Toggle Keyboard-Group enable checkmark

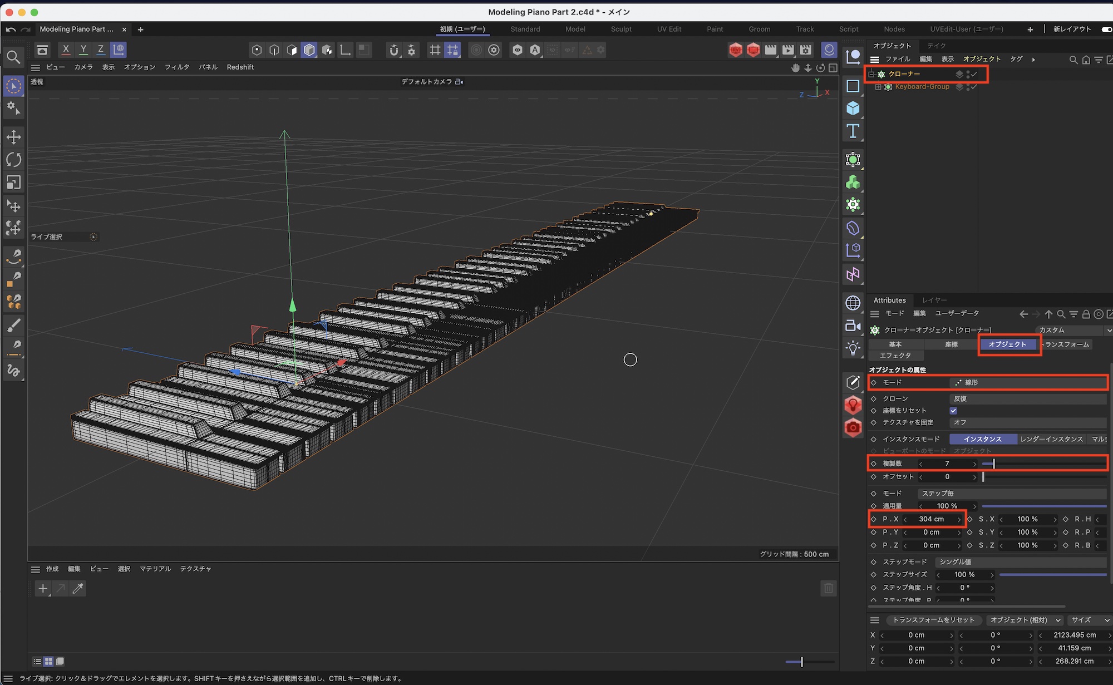[x=974, y=87]
